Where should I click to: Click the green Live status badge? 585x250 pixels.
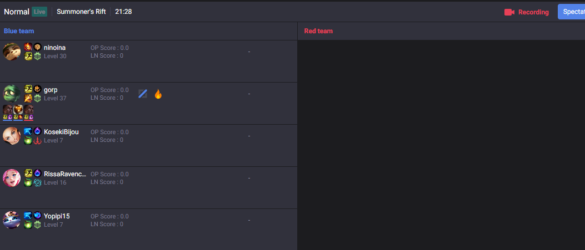pos(39,12)
